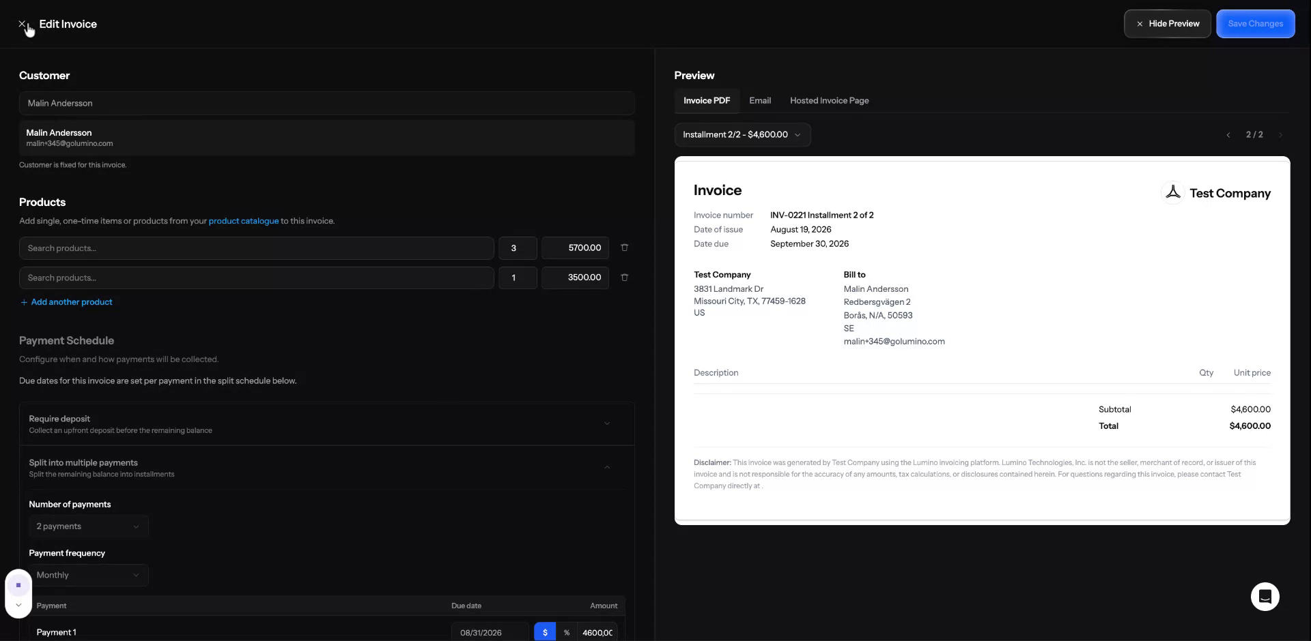Image resolution: width=1311 pixels, height=641 pixels.
Task: Delete the 5700.00 product row trash icon
Action: point(624,248)
